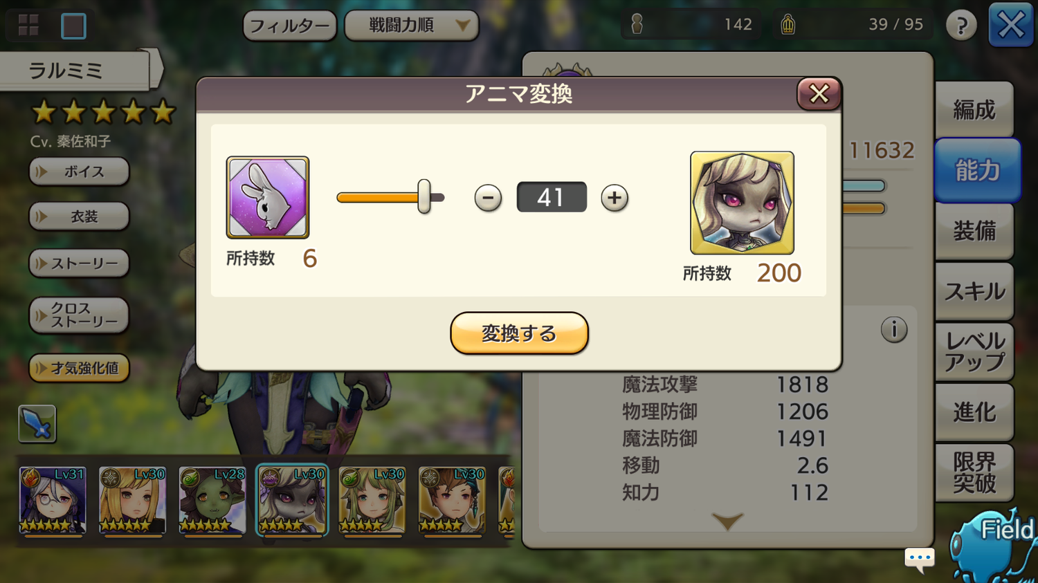The image size is (1038, 583).
Task: Expand the ボイス voice option
Action: click(79, 172)
